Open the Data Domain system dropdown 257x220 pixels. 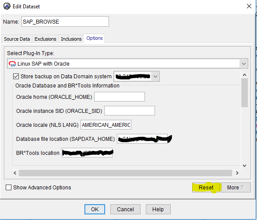pyautogui.click(x=155, y=76)
